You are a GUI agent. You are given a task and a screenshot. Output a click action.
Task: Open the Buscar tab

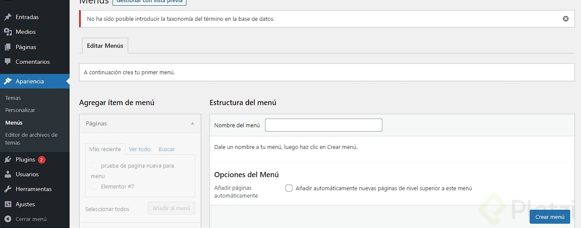pyautogui.click(x=166, y=149)
